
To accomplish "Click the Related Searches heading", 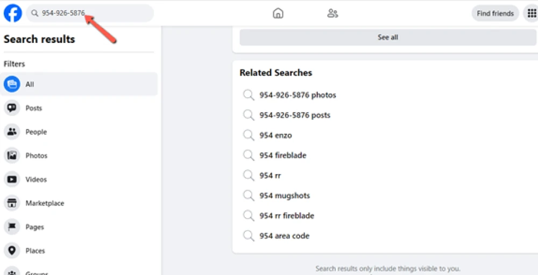I will click(276, 73).
